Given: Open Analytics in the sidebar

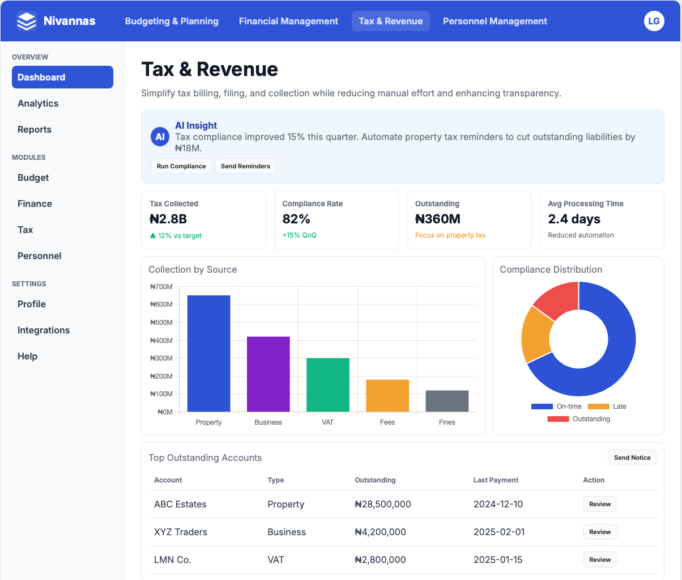Looking at the screenshot, I should pyautogui.click(x=38, y=103).
